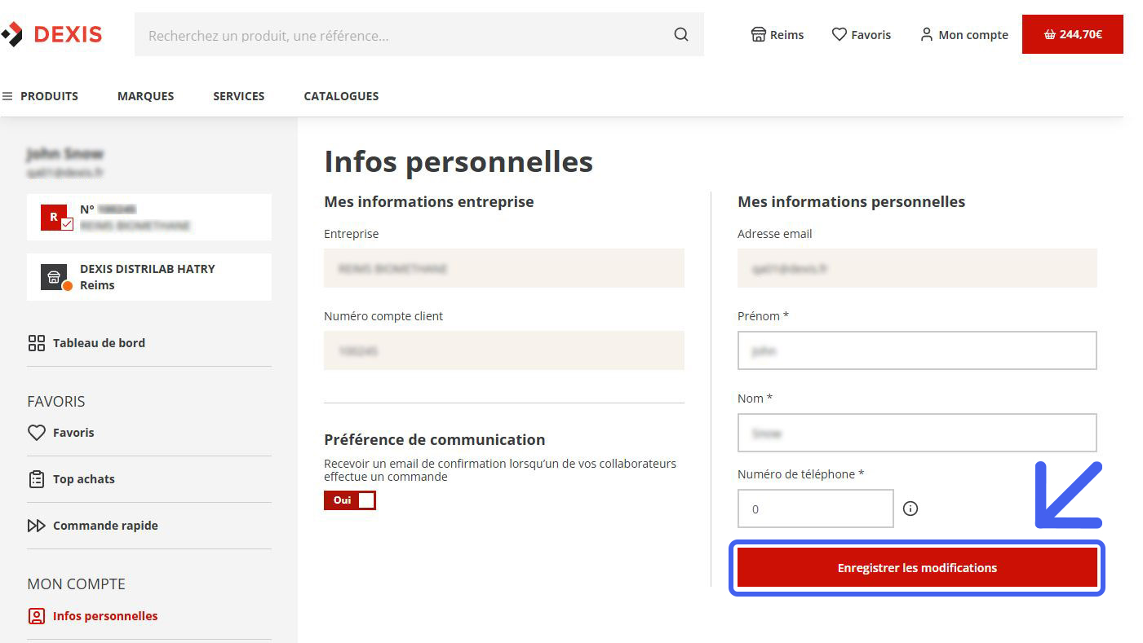
Task: Click the Adresse email field
Action: (917, 268)
